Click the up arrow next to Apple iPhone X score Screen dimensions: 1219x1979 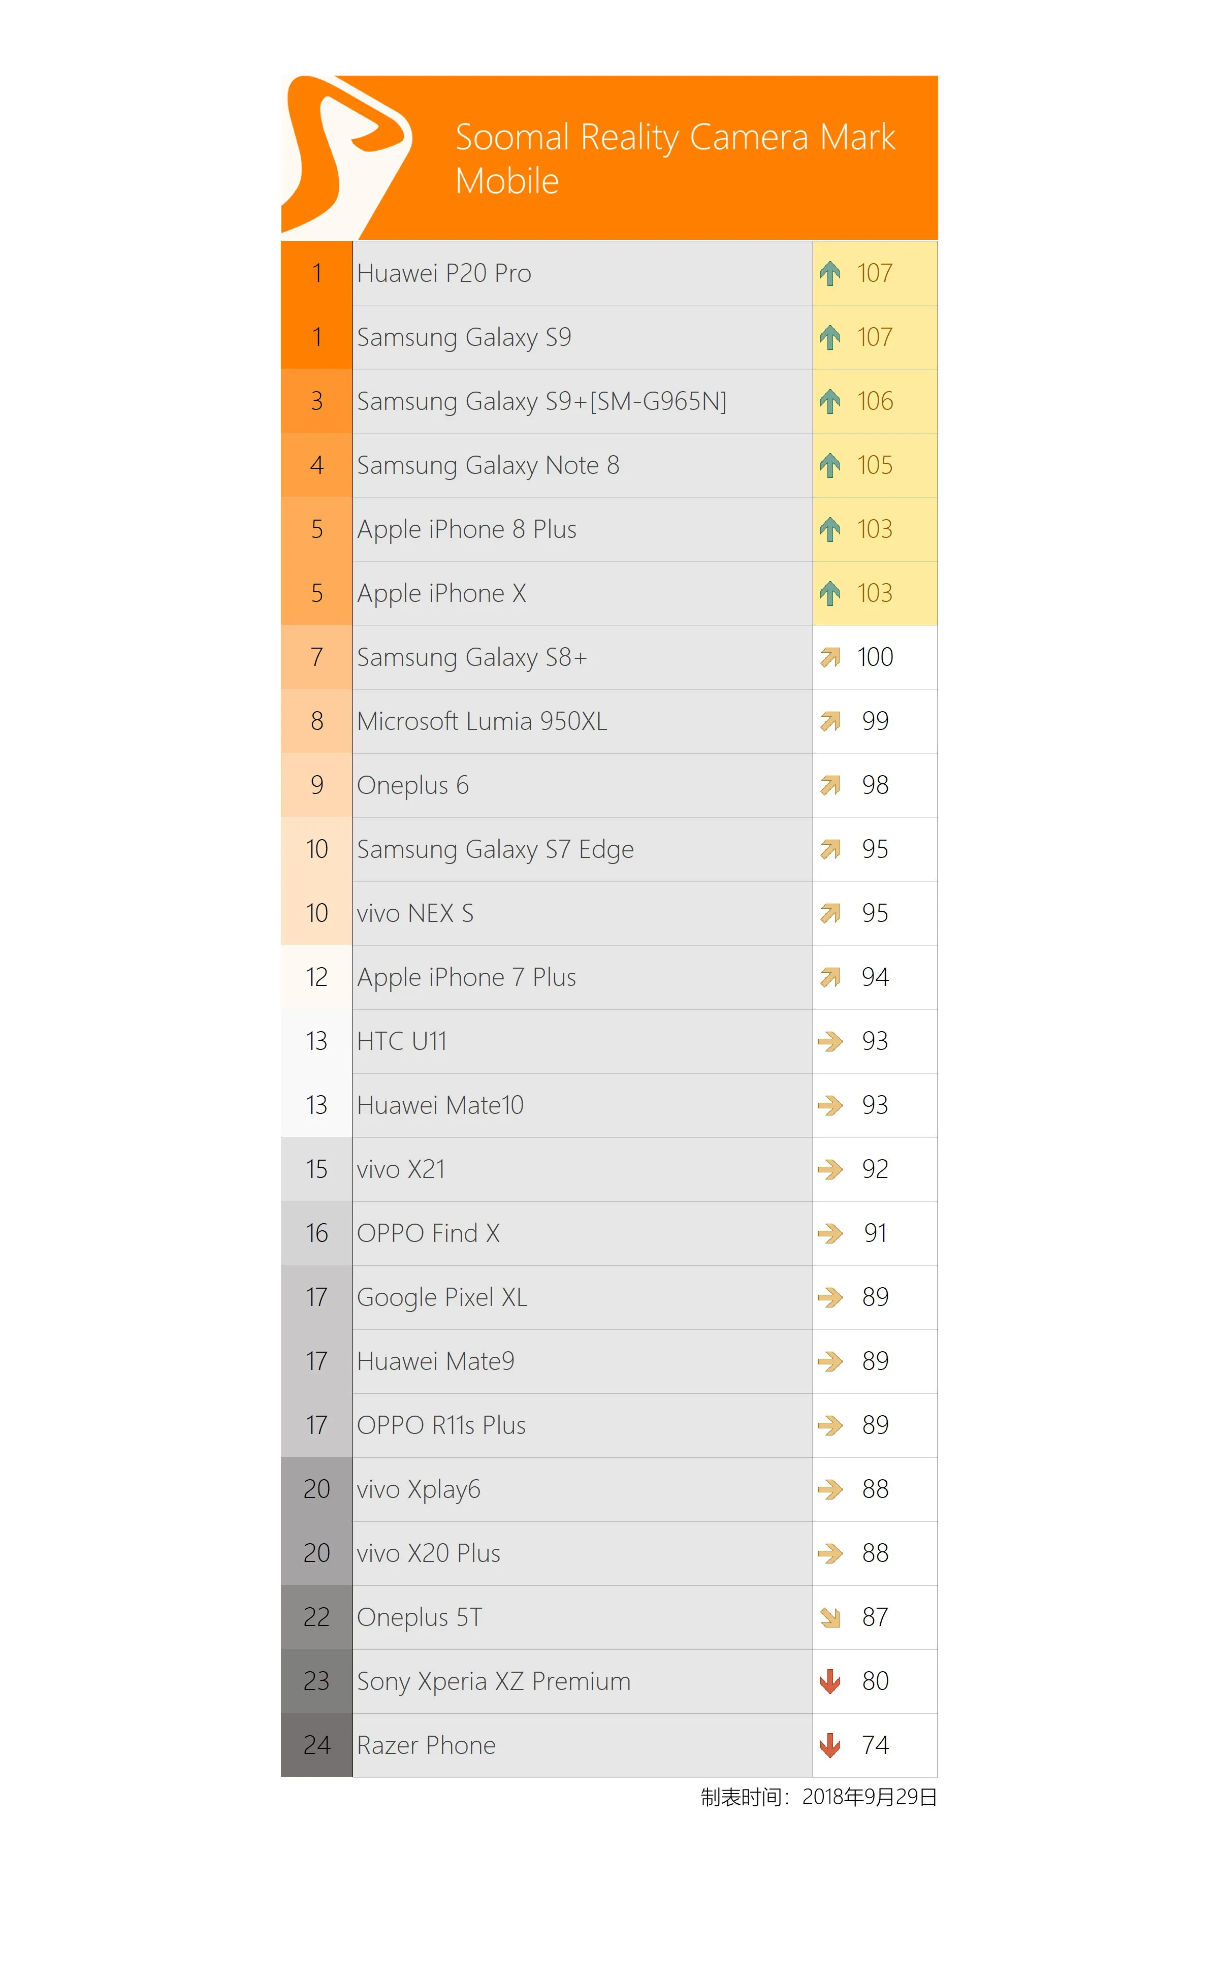(x=829, y=593)
